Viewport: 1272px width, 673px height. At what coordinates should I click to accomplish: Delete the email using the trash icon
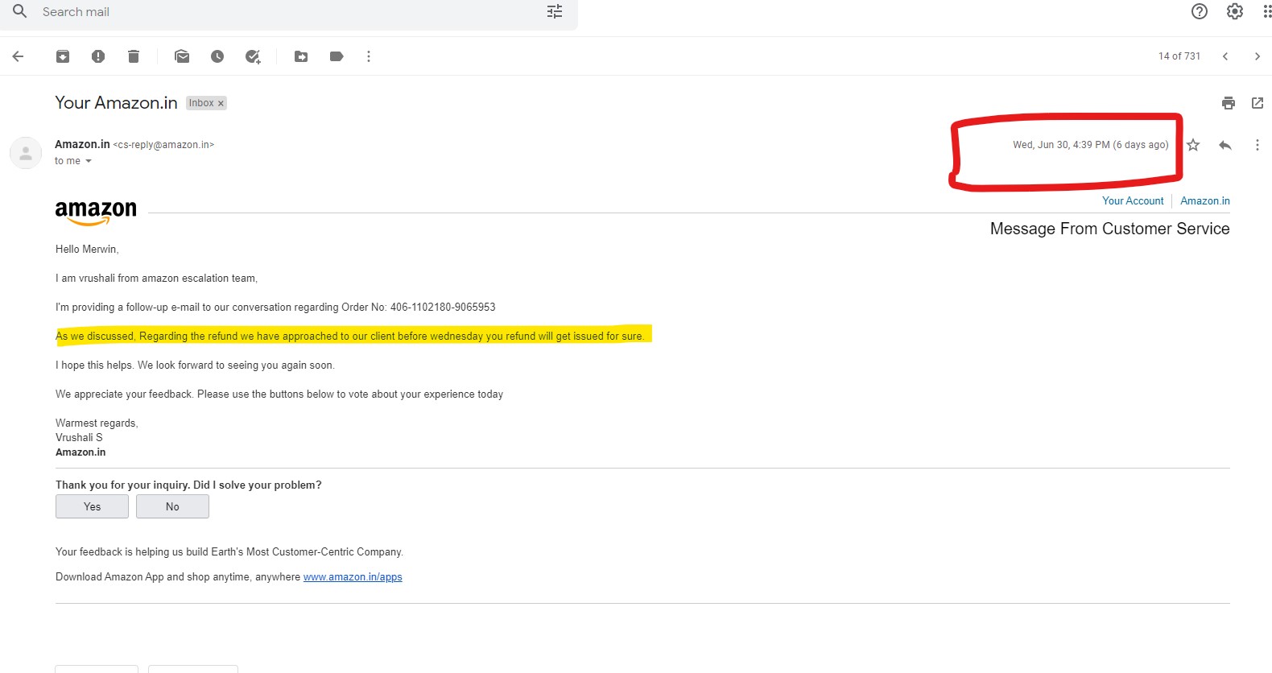pyautogui.click(x=134, y=56)
